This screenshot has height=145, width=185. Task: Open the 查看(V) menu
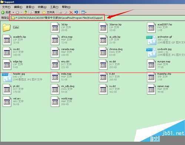[30, 7]
